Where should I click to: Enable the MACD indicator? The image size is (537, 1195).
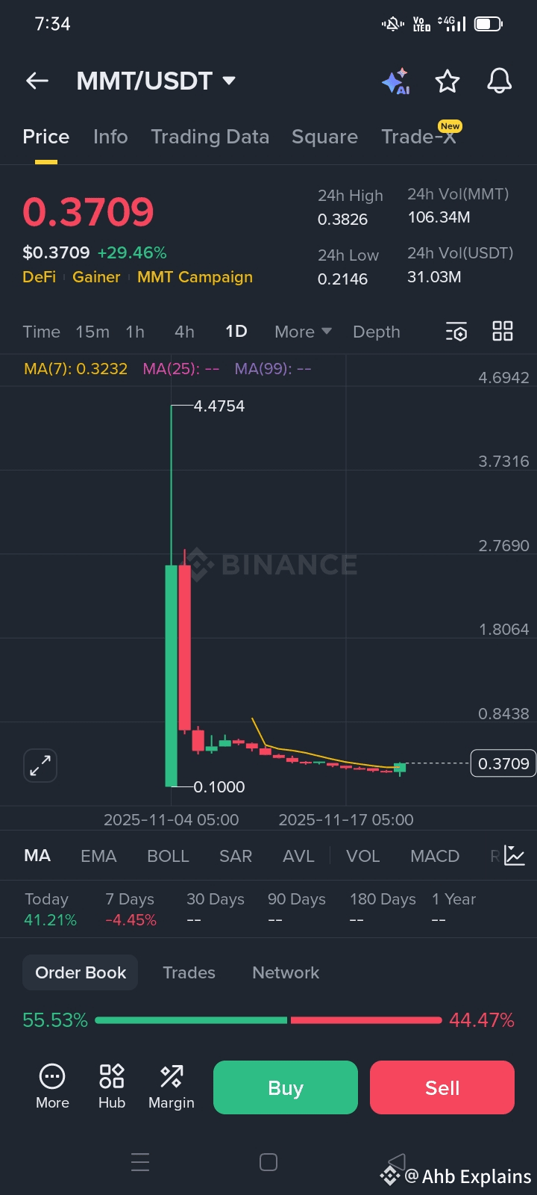point(435,856)
